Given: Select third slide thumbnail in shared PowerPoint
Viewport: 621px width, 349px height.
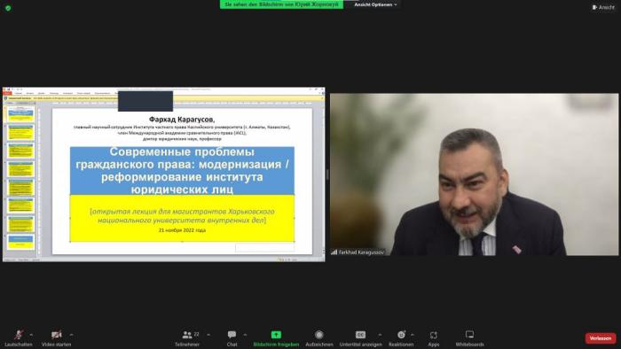Looking at the screenshot, I should (21, 151).
